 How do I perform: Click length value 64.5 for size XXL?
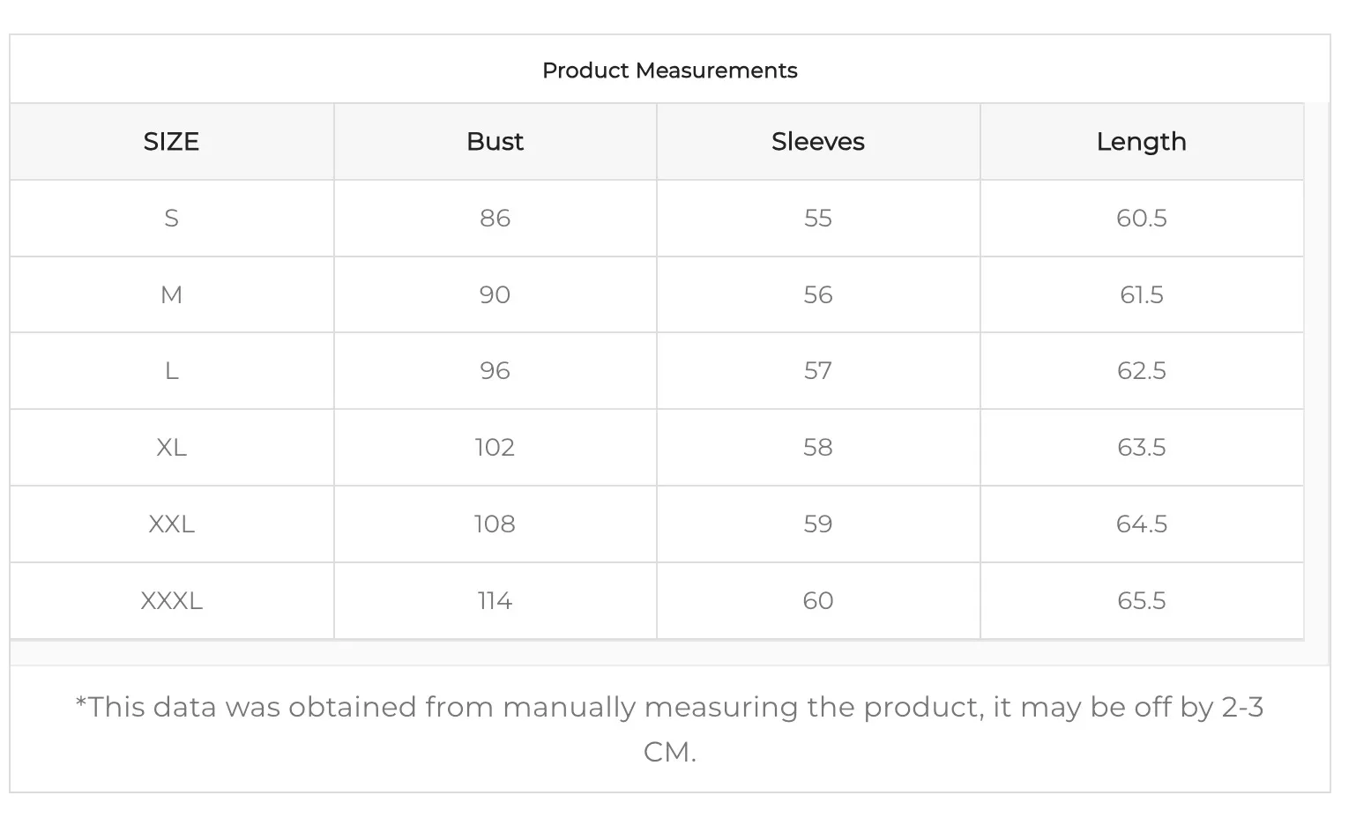[x=1141, y=524]
